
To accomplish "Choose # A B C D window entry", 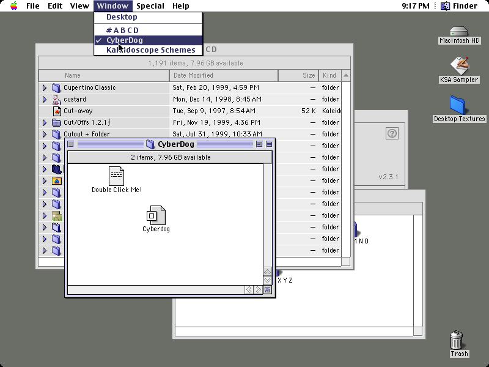I will [x=148, y=30].
